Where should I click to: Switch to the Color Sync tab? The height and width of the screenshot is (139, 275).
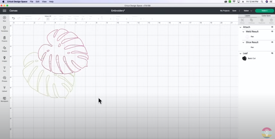tap(266, 16)
